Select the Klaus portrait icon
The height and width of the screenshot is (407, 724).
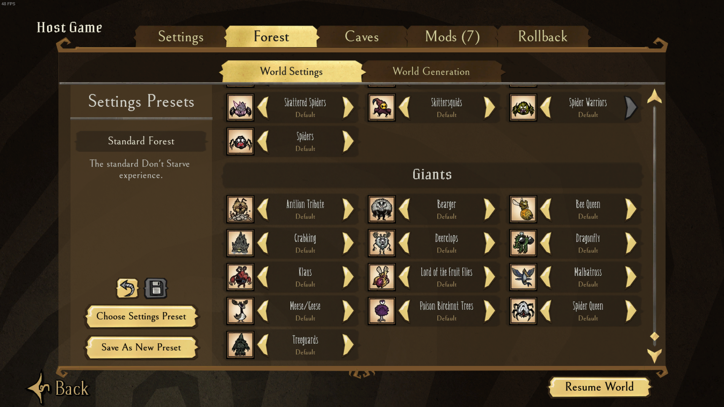click(240, 277)
